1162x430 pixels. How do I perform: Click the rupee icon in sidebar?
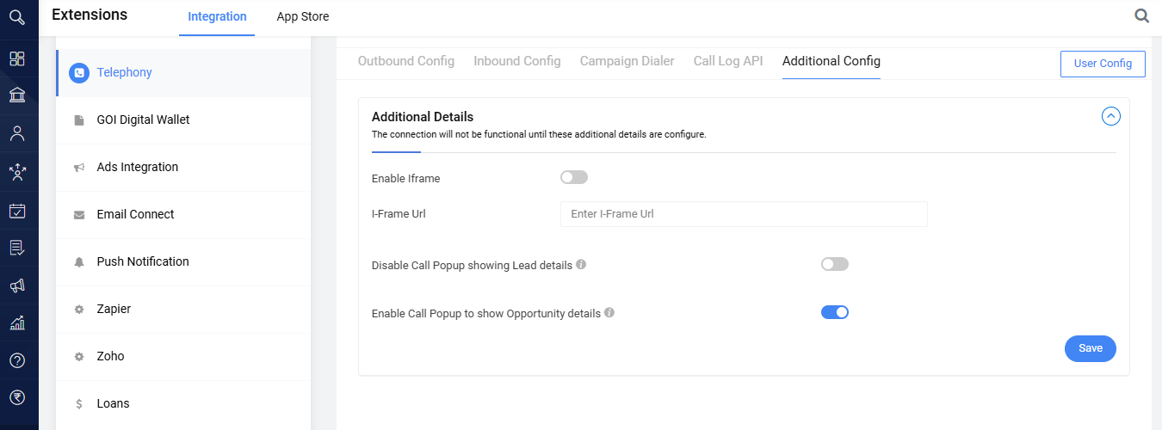[17, 396]
